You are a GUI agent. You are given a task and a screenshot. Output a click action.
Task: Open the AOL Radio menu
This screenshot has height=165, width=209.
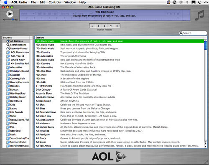(x=19, y=2)
